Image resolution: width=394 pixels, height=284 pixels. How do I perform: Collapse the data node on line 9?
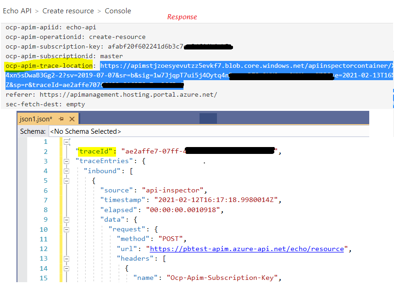click(67, 220)
